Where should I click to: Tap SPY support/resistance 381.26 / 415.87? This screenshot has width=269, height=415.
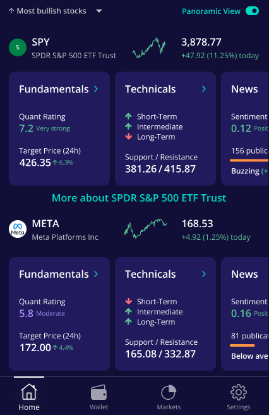tap(160, 169)
